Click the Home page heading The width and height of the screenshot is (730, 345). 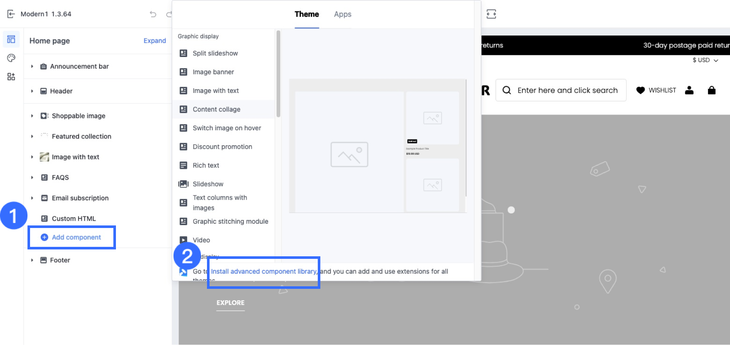[50, 41]
